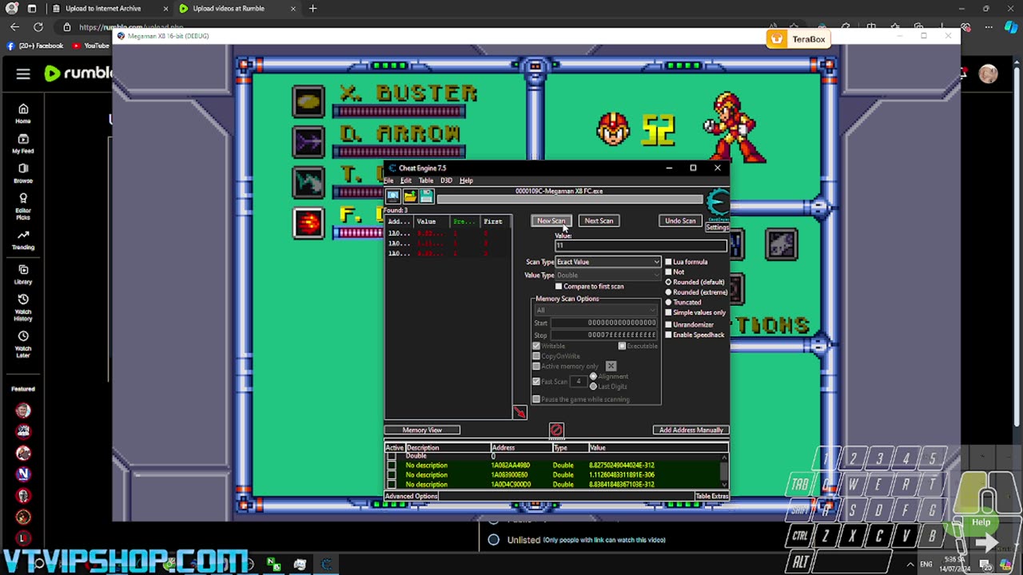Viewport: 1023px width, 575px height.
Task: Click the red arrow add-to-list icon
Action: [519, 412]
